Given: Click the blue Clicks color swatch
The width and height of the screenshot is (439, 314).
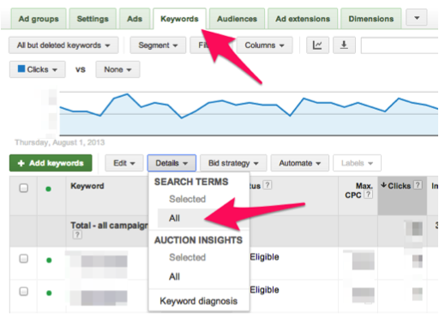Looking at the screenshot, I should [x=21, y=69].
